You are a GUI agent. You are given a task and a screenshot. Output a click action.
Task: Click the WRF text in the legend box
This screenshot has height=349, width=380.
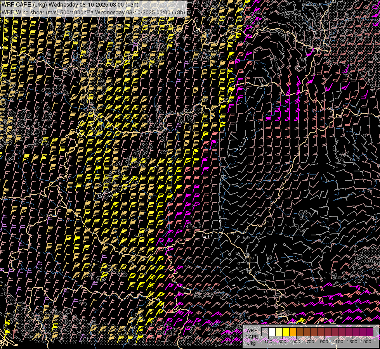pyautogui.click(x=252, y=331)
